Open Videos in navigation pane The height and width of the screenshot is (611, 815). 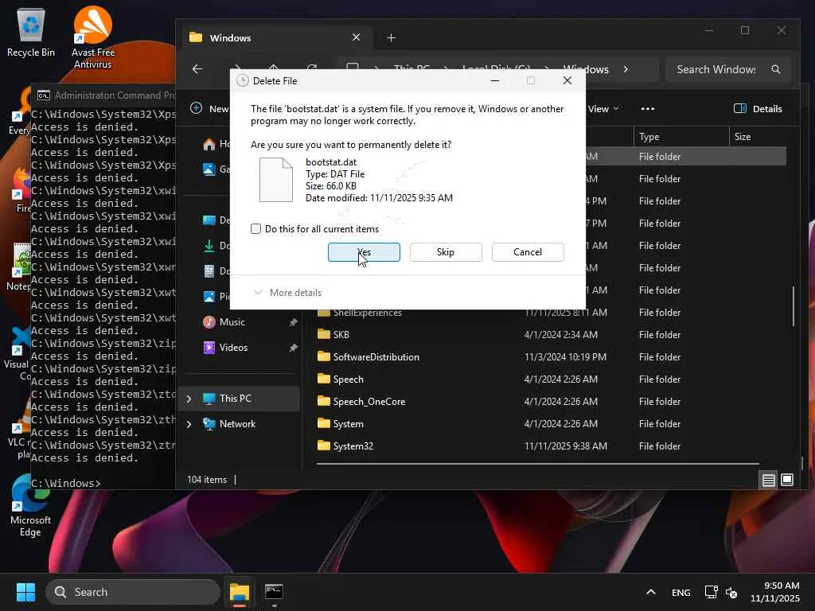click(233, 348)
